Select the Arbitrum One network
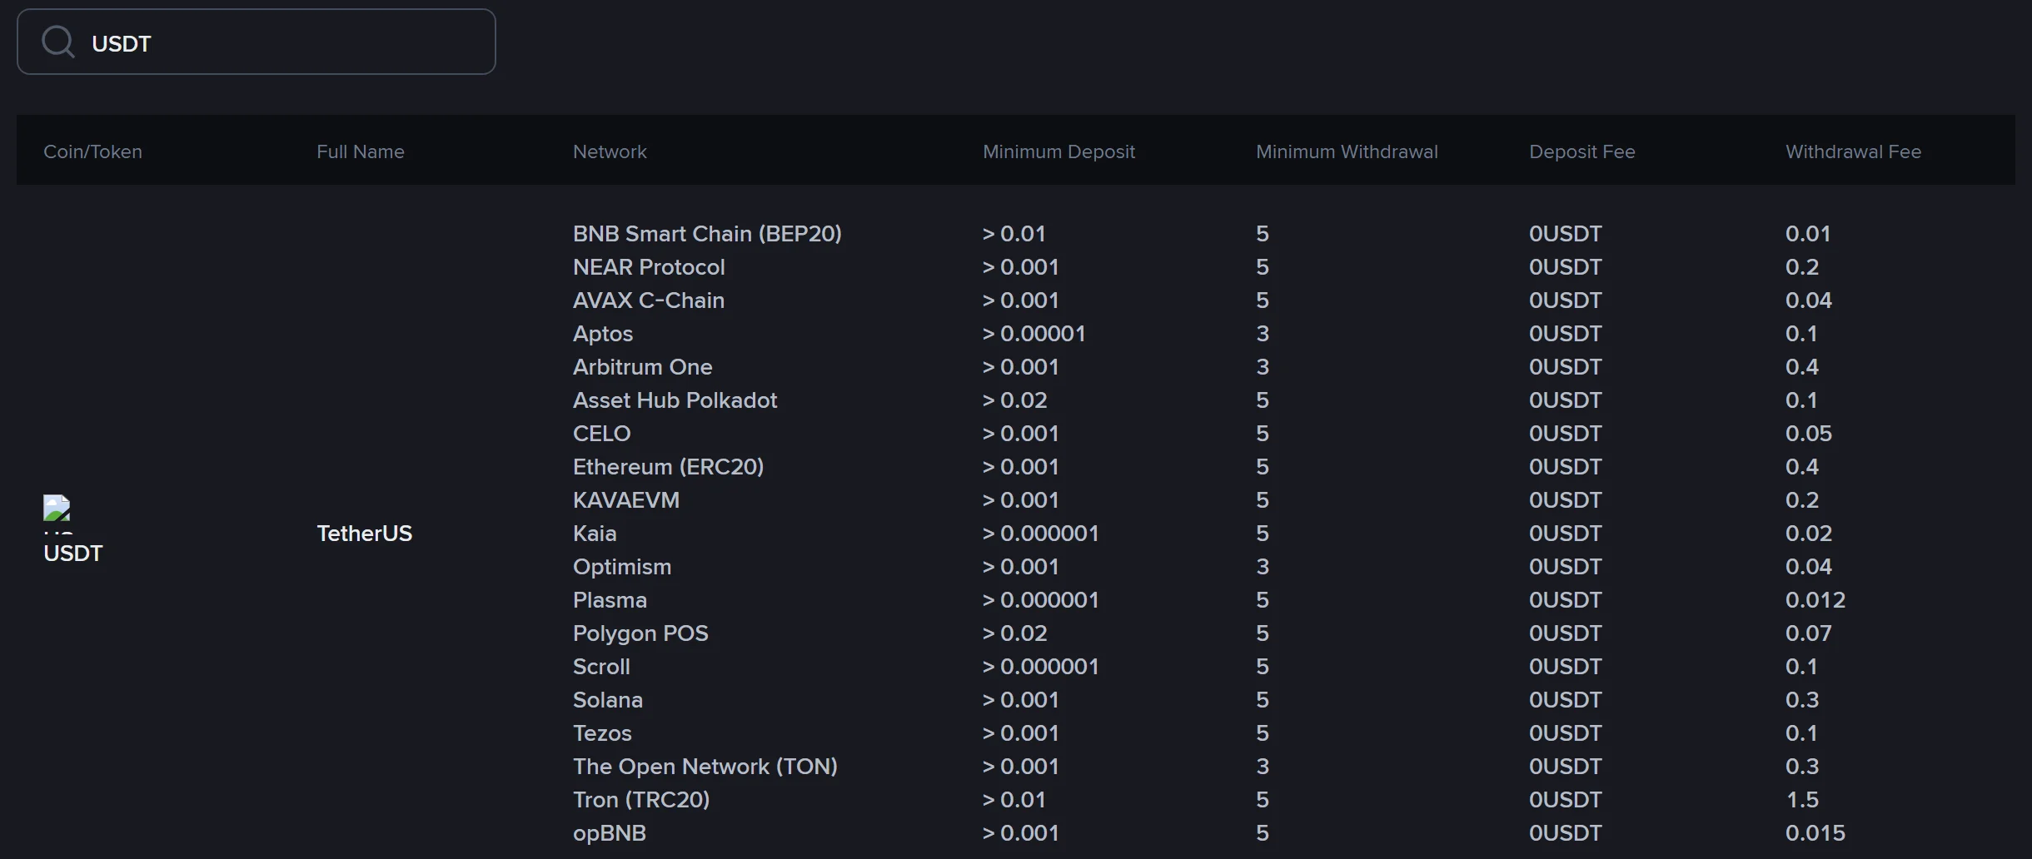Viewport: 2032px width, 859px height. pyautogui.click(x=643, y=367)
